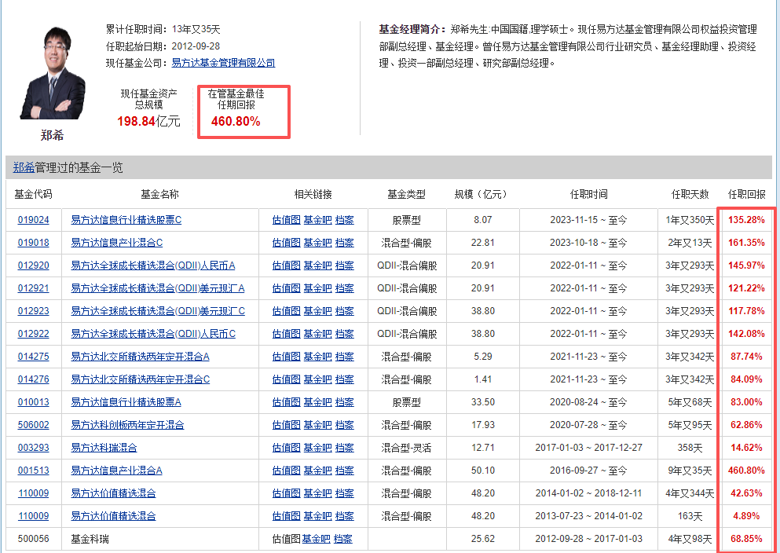Click the 任职天数 column header
The width and height of the screenshot is (780, 553).
point(690,195)
